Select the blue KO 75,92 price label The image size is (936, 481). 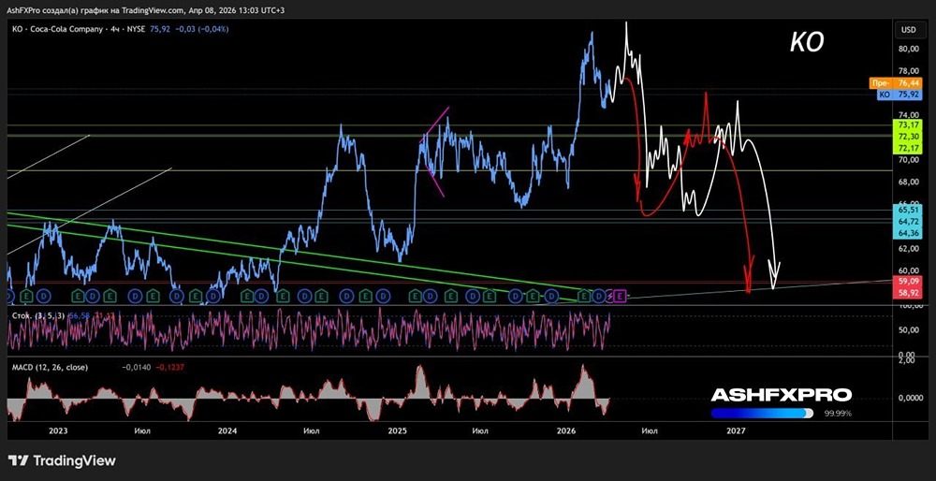click(x=899, y=95)
